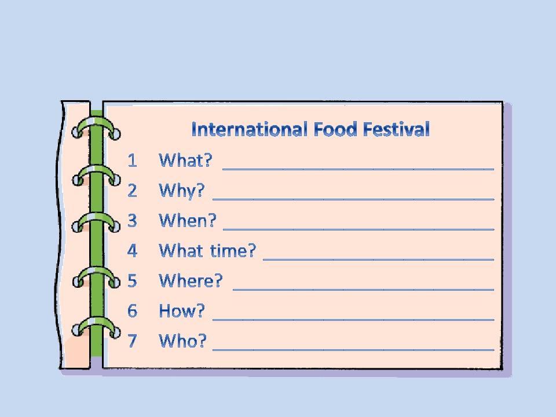
Task: Select the Who? question label
Action: tap(182, 341)
